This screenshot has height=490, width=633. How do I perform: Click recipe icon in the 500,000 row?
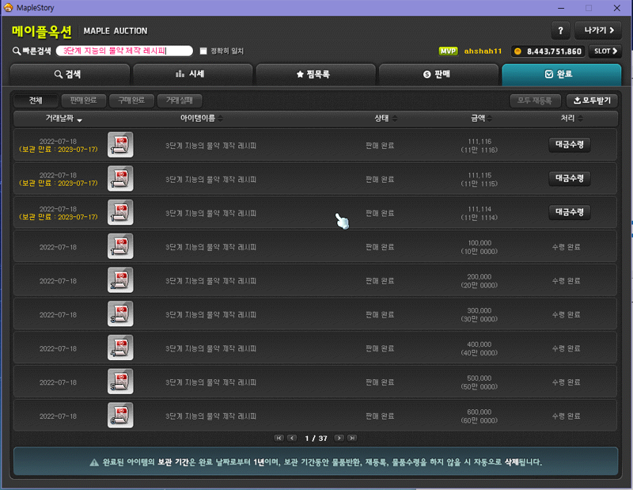tap(120, 382)
